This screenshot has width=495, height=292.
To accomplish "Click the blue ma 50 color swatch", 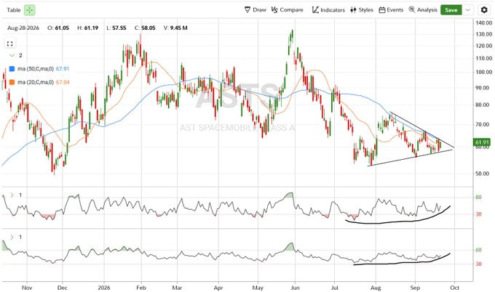I will (12, 69).
